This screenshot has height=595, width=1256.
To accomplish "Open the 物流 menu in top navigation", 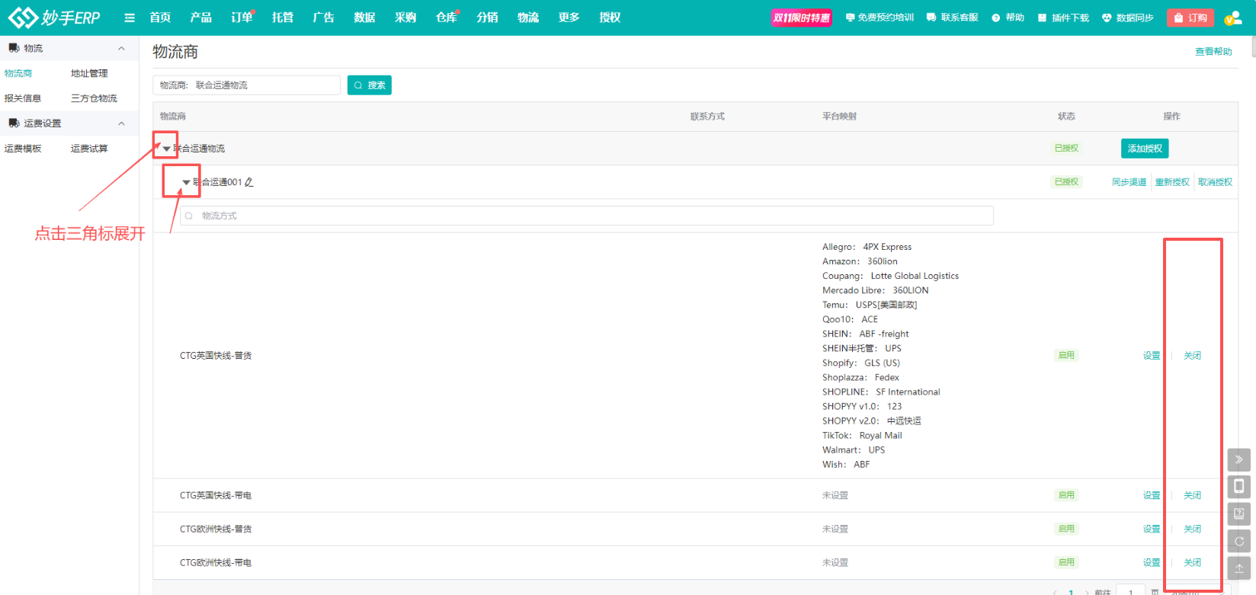I will tap(528, 18).
